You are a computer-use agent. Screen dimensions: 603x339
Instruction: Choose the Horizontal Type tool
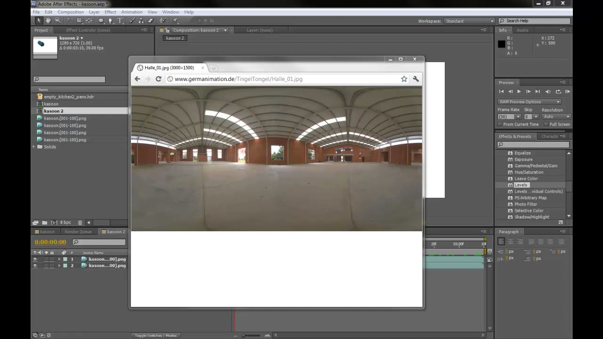point(120,21)
